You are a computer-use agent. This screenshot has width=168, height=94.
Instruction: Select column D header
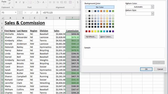click(x=46, y=18)
